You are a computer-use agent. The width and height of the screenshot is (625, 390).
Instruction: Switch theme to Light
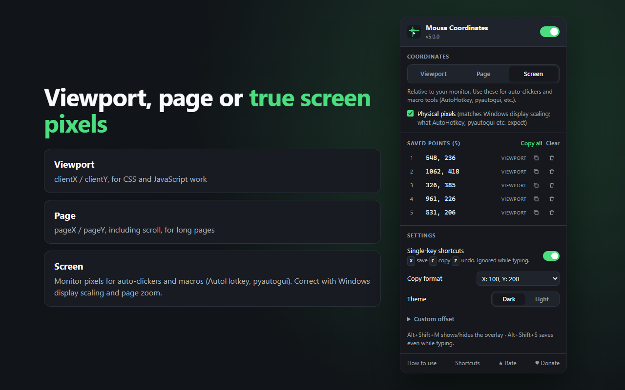point(542,299)
